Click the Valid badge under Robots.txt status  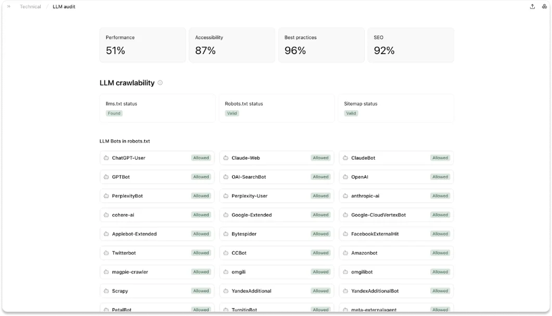(x=232, y=113)
